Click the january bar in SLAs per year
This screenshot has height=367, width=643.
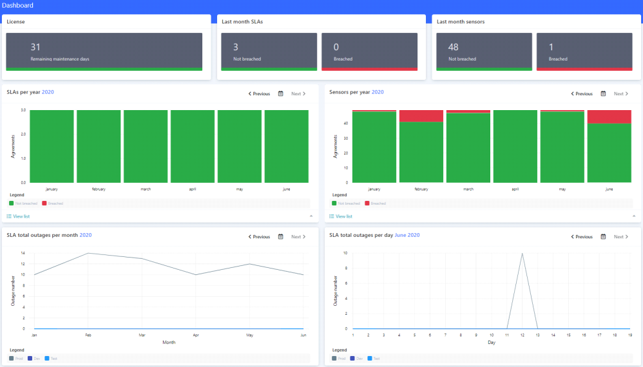[x=52, y=146]
